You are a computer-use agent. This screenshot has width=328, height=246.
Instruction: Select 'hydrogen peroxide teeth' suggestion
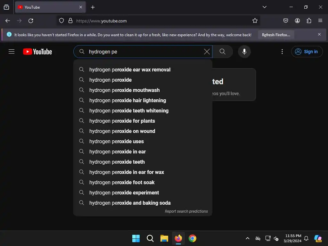coord(143,162)
